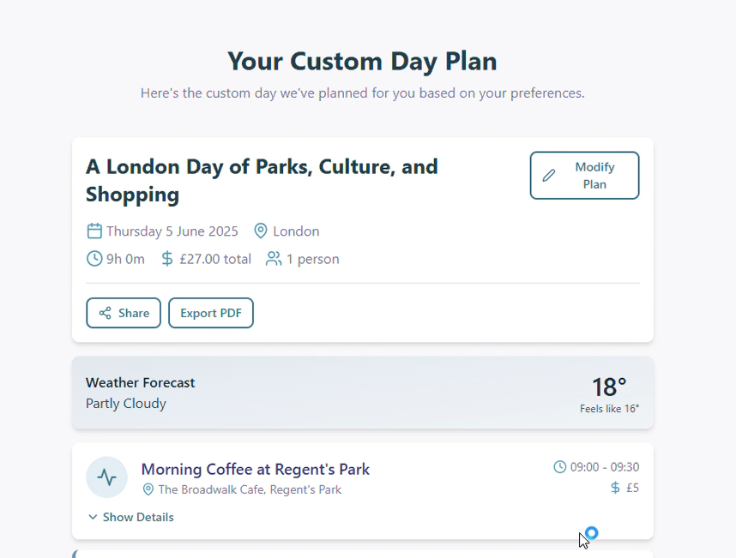Viewport: 736px width, 558px height.
Task: Click the dollar icon beside £5
Action: pos(615,488)
